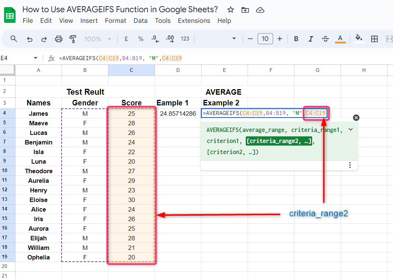Image resolution: width=393 pixels, height=279 pixels.
Task: Rename the document title
Action: pos(120,10)
